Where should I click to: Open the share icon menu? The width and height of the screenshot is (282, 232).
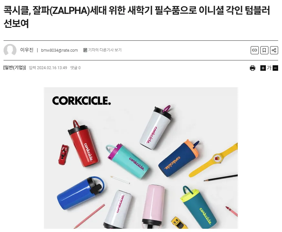274,50
